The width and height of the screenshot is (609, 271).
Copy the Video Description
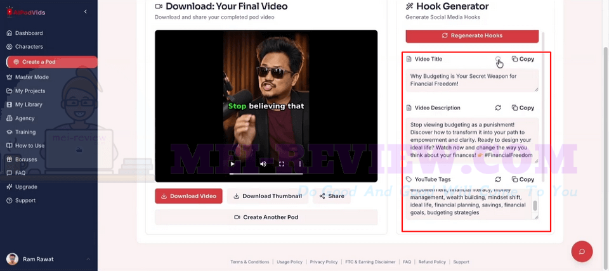[x=523, y=108]
